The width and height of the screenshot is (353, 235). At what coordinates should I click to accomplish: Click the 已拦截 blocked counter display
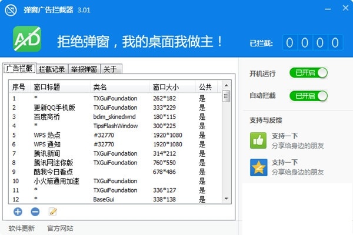click(313, 42)
